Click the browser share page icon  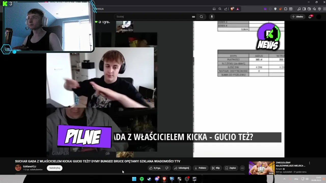(x=226, y=9)
